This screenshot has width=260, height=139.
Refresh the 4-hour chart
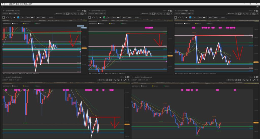[250, 14]
